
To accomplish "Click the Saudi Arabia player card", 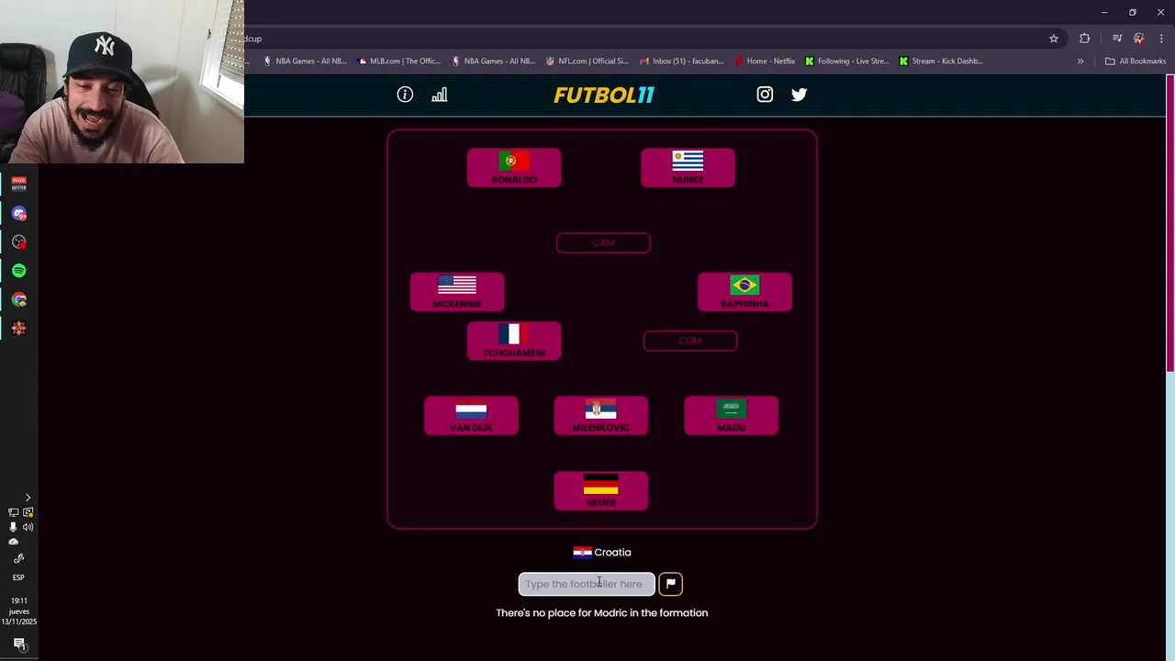I will (x=732, y=416).
